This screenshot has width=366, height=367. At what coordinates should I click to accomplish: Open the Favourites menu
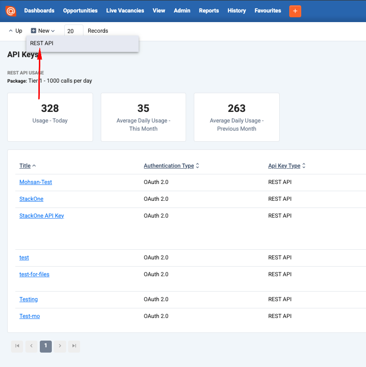268,11
